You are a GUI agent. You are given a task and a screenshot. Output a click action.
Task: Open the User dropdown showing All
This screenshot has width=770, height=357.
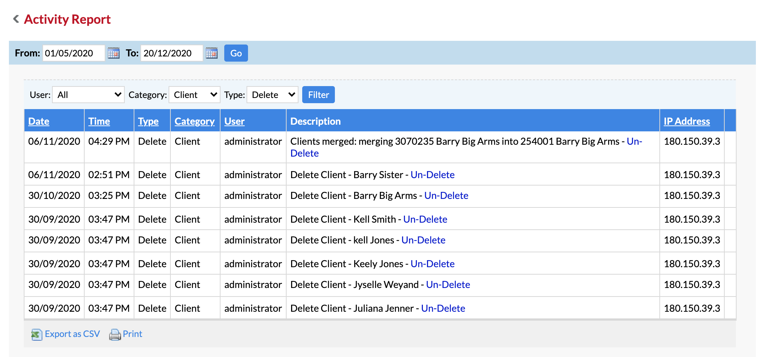[88, 95]
